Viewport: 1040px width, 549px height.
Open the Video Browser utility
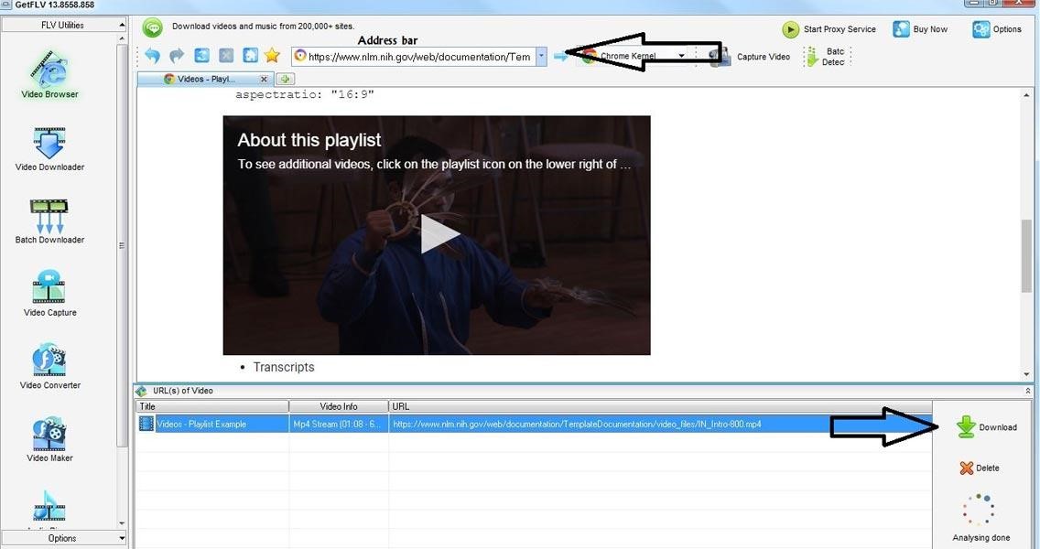tap(49, 74)
